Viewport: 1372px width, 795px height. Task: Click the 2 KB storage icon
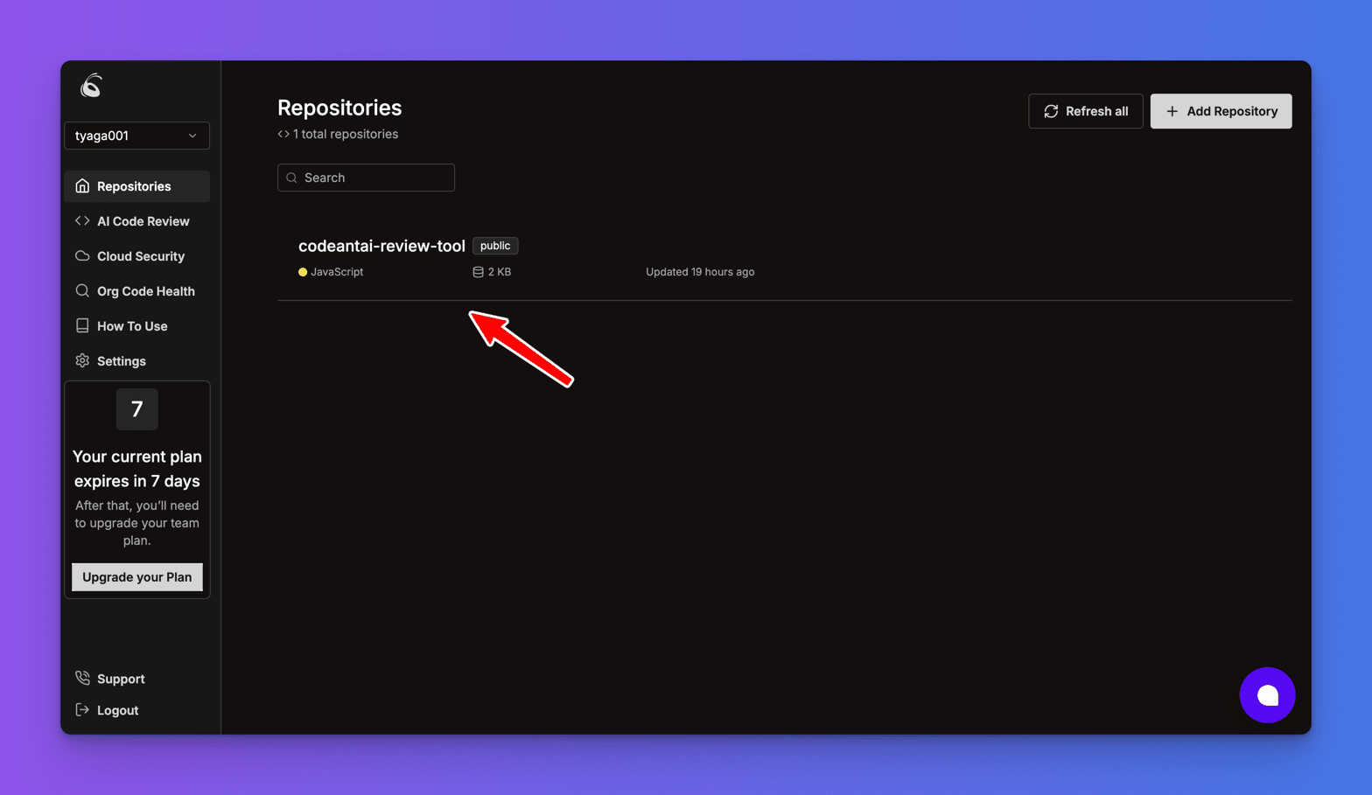(x=478, y=272)
